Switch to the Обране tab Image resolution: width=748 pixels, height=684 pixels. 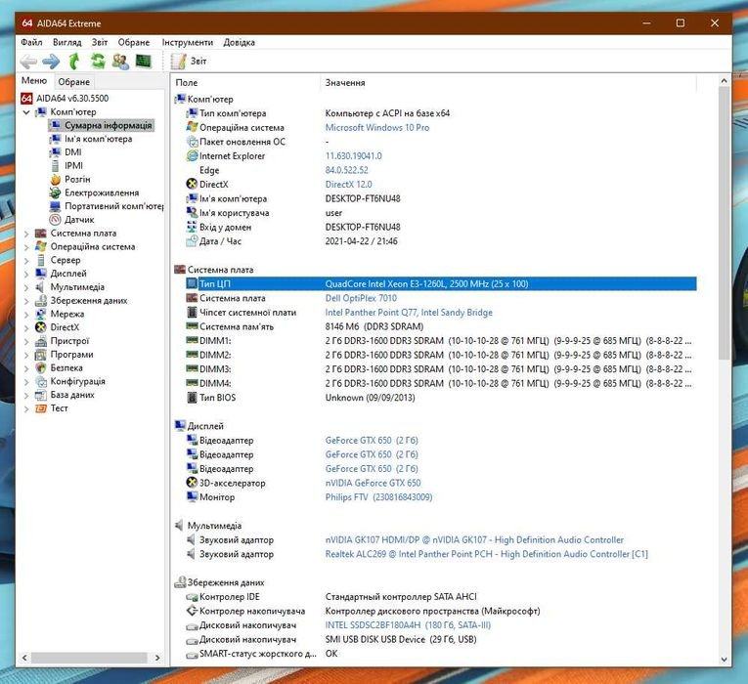[x=74, y=82]
